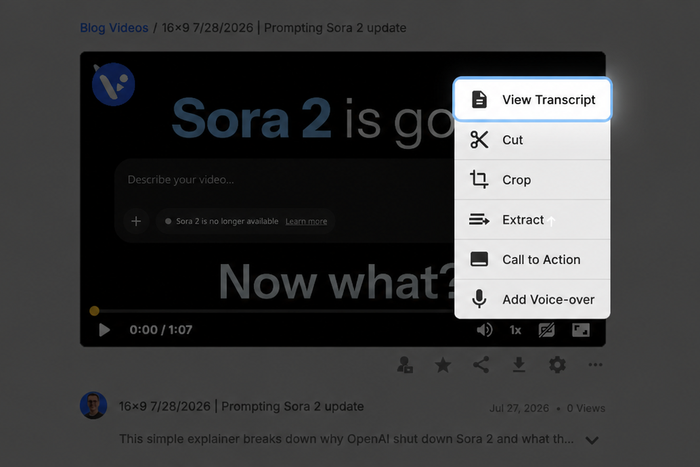
Task: Expand the video description chevron
Action: click(x=592, y=440)
